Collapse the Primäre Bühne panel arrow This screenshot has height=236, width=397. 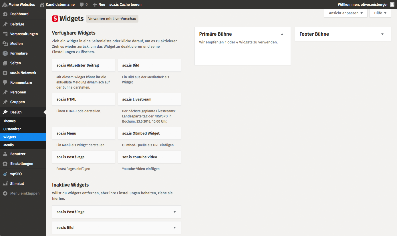click(x=282, y=34)
